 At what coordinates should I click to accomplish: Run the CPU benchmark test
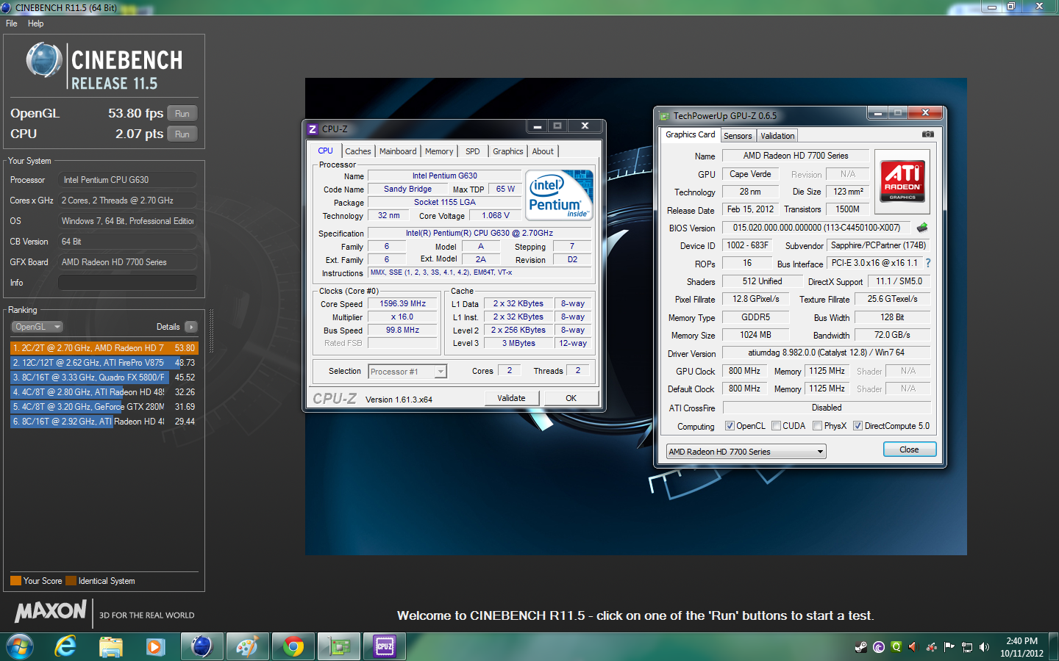tap(182, 134)
